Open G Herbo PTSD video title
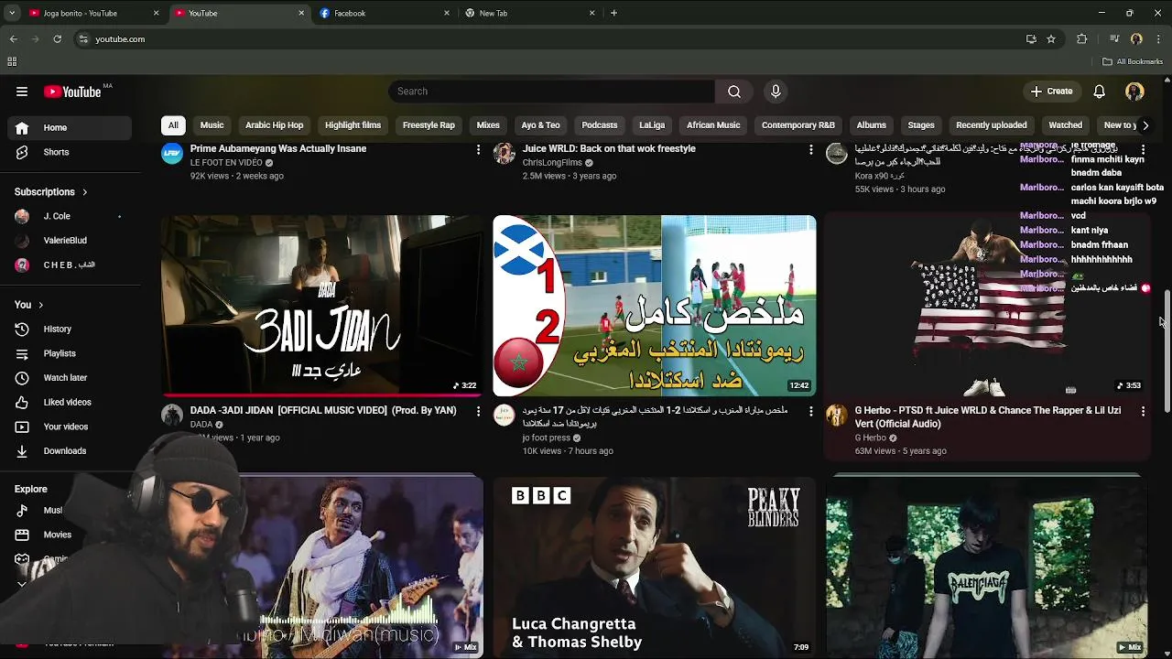This screenshot has width=1172, height=659. point(988,417)
